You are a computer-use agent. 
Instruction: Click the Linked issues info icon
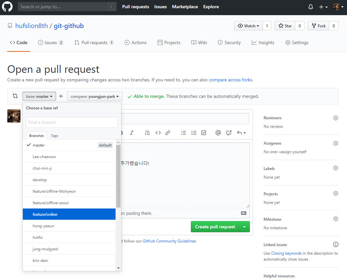coord(336,244)
